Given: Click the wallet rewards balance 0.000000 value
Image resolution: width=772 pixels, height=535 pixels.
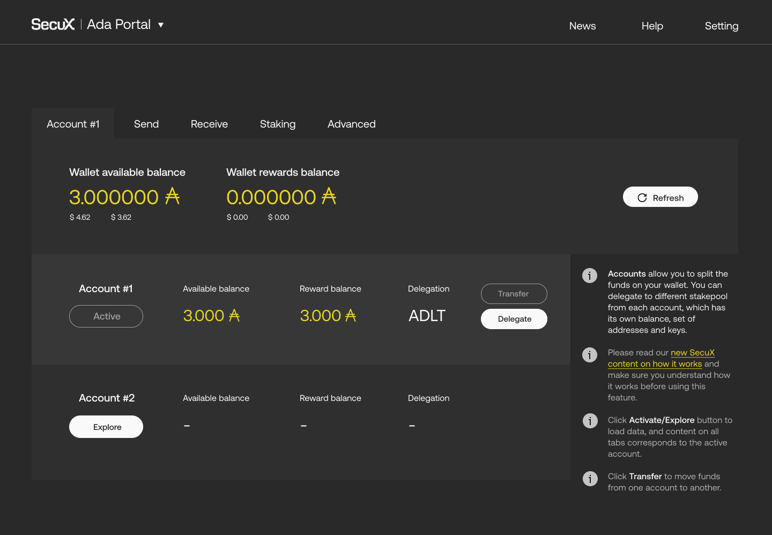Looking at the screenshot, I should [281, 197].
